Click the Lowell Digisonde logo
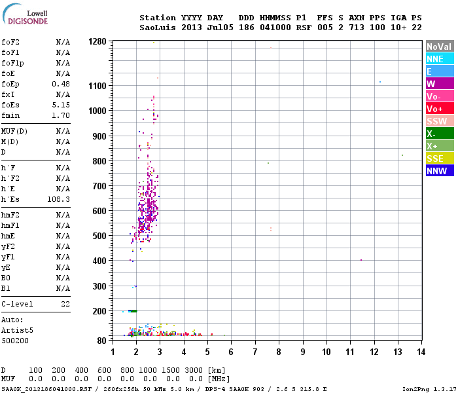 click(25, 14)
